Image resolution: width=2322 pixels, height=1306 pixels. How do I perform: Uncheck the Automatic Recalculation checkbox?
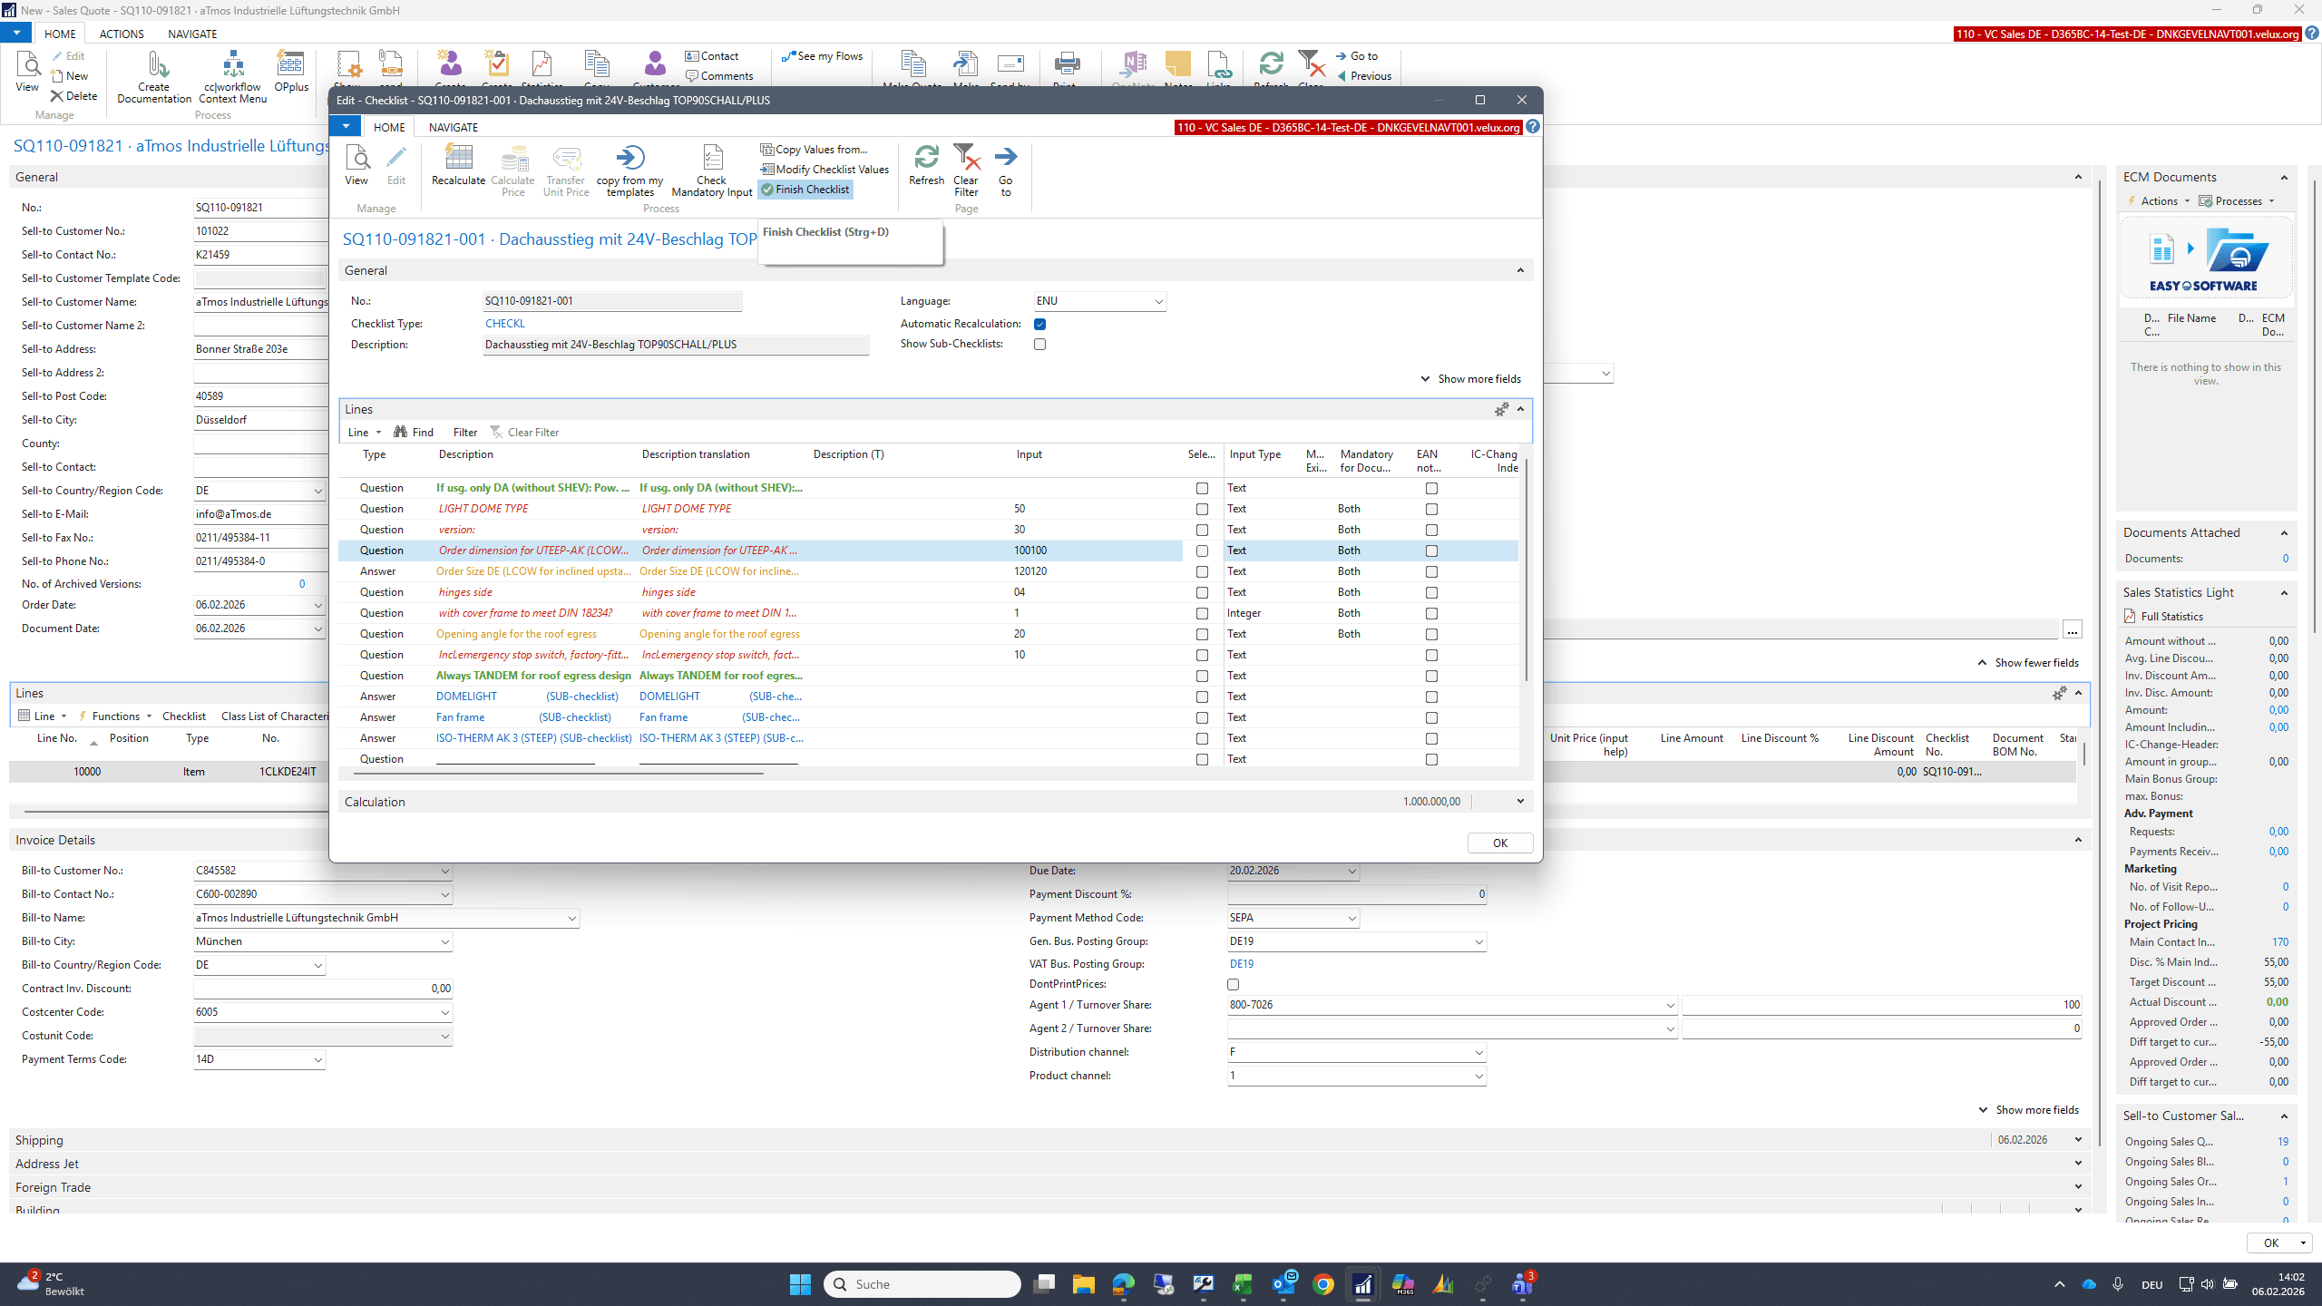[x=1040, y=324]
